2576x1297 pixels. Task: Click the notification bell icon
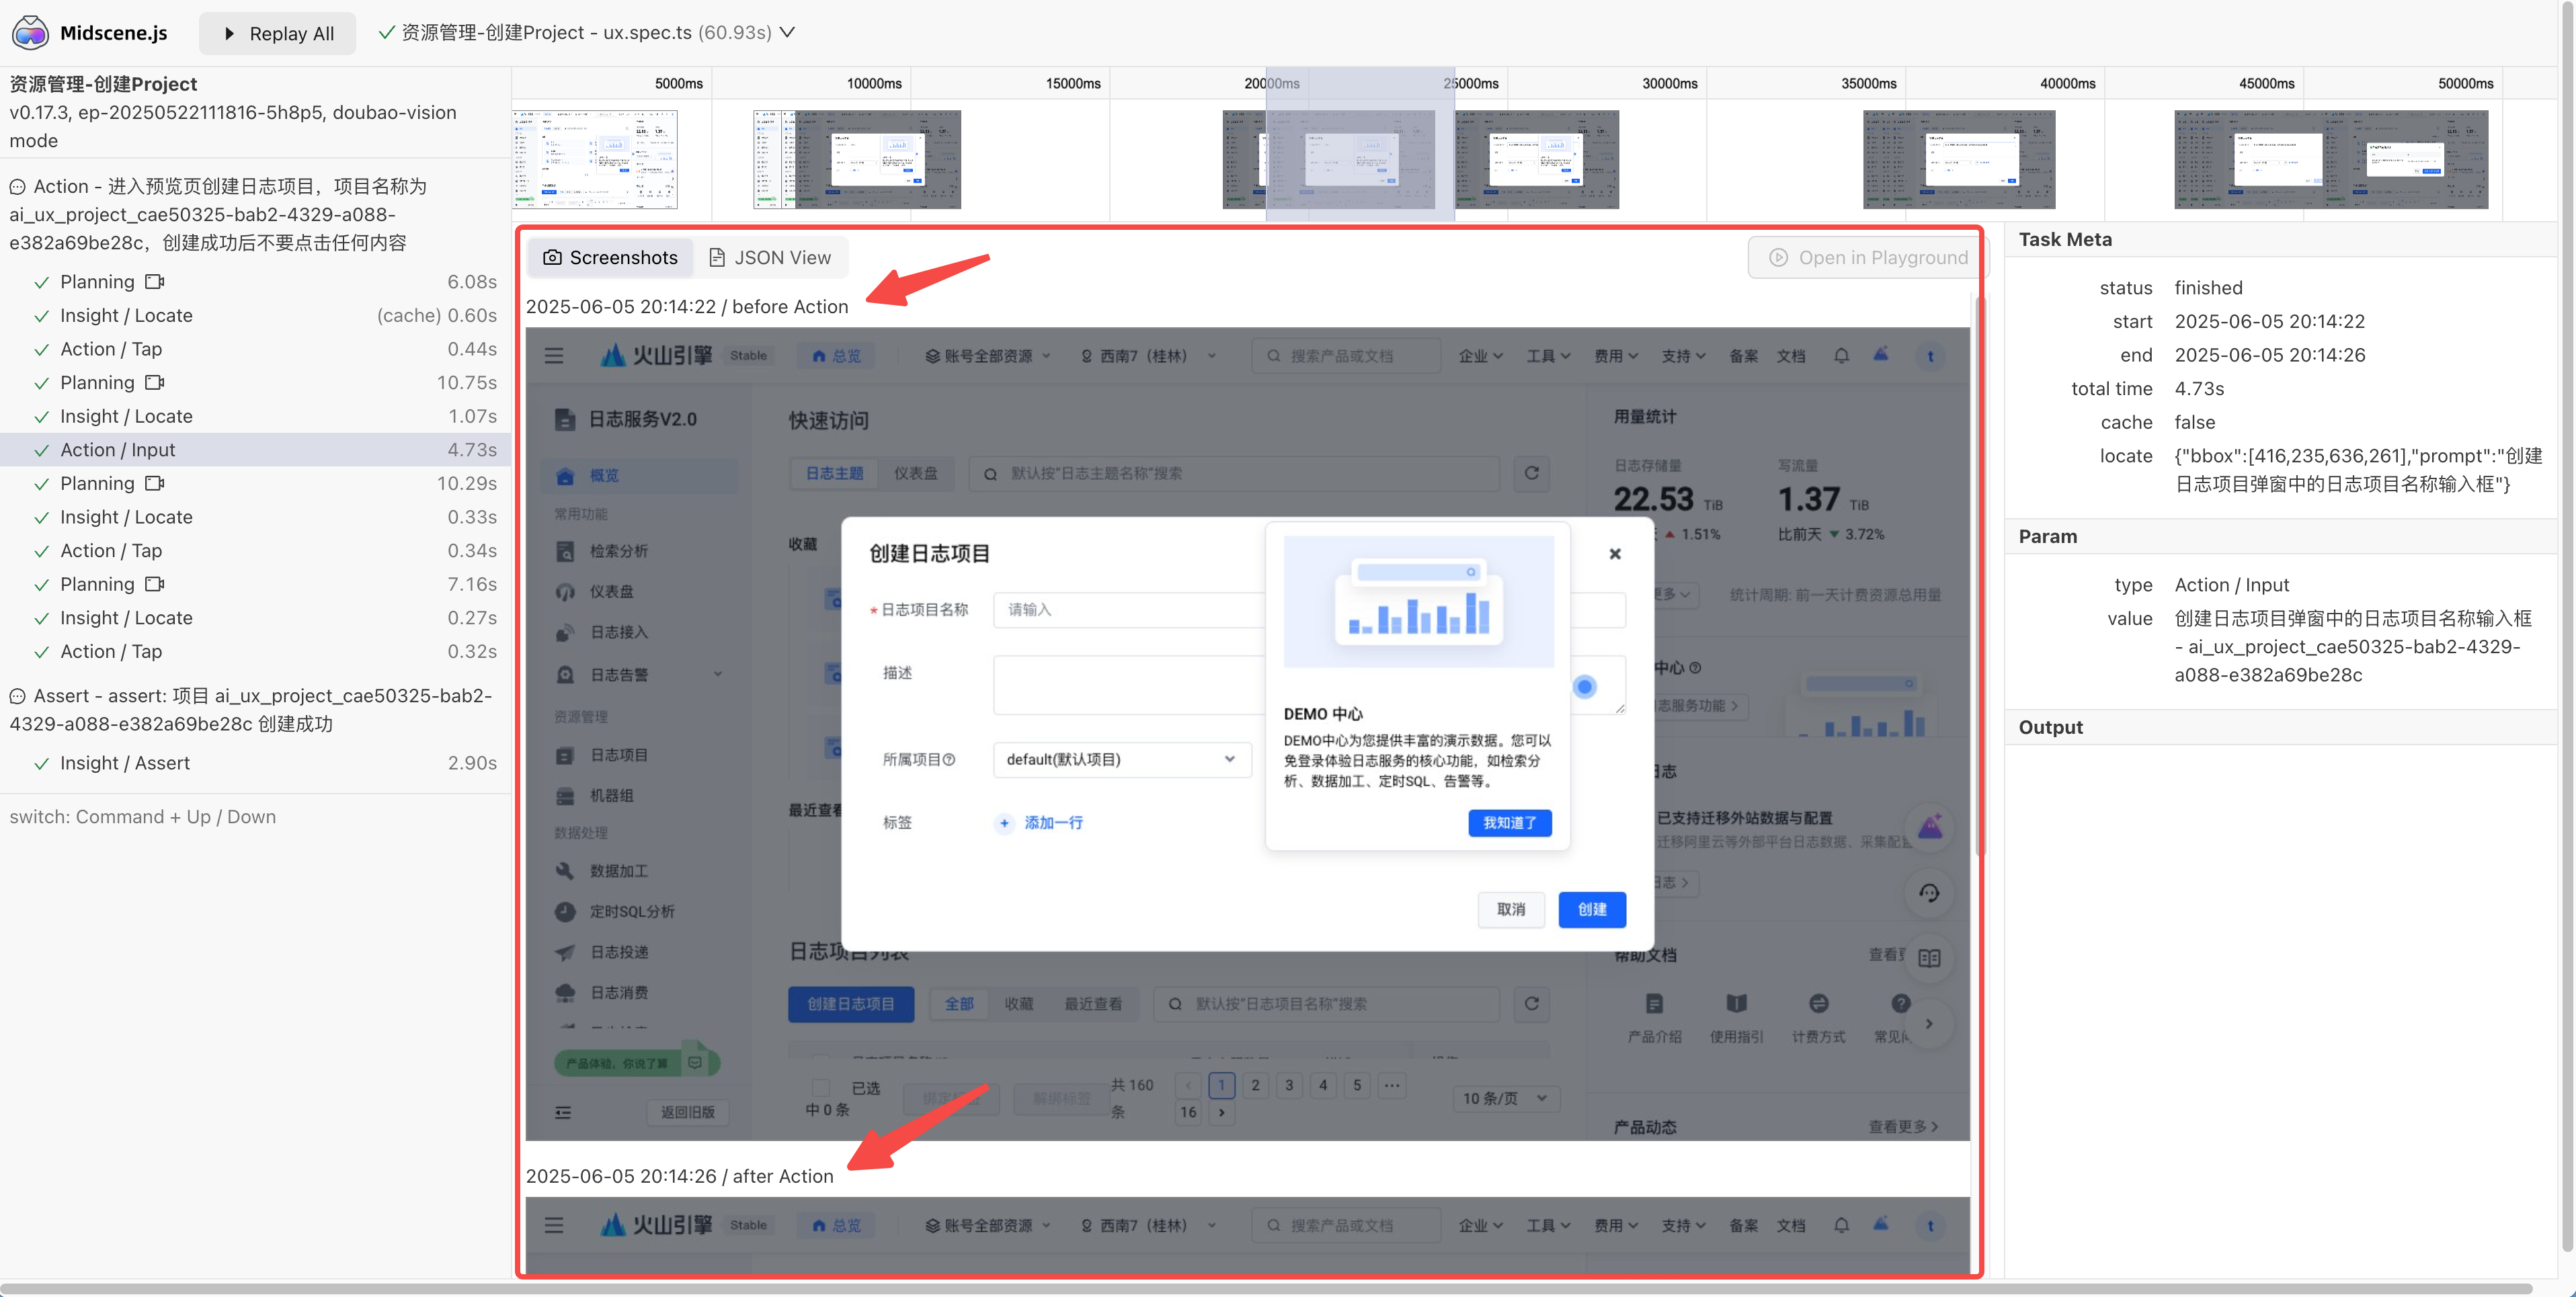(x=1841, y=356)
